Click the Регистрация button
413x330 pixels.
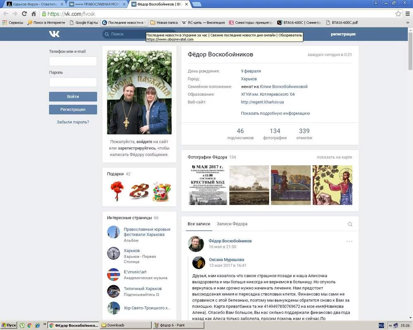[73, 109]
